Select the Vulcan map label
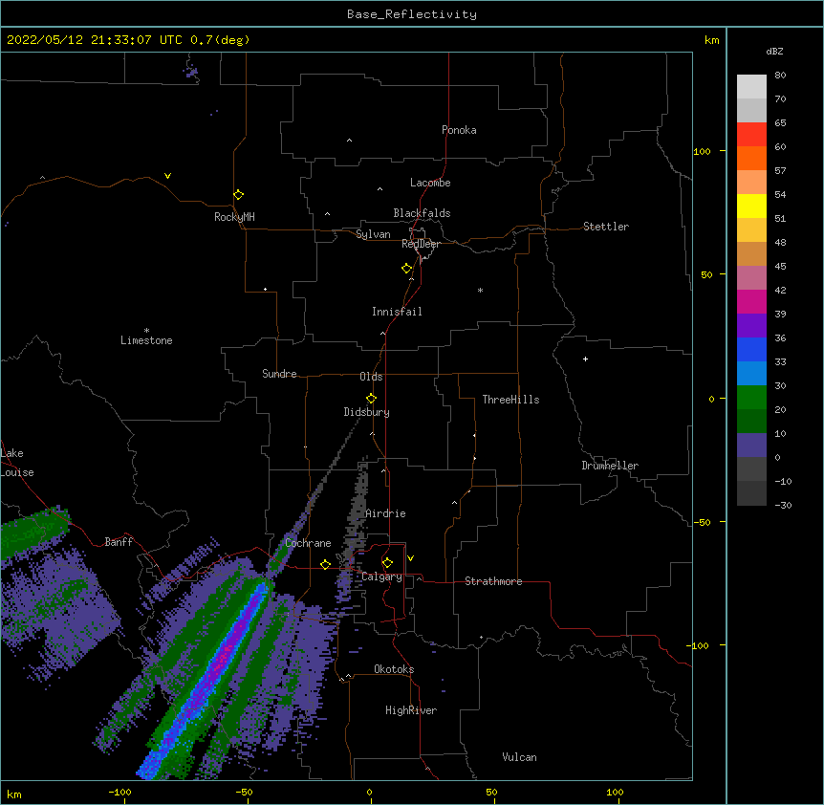This screenshot has height=805, width=824. [x=519, y=757]
